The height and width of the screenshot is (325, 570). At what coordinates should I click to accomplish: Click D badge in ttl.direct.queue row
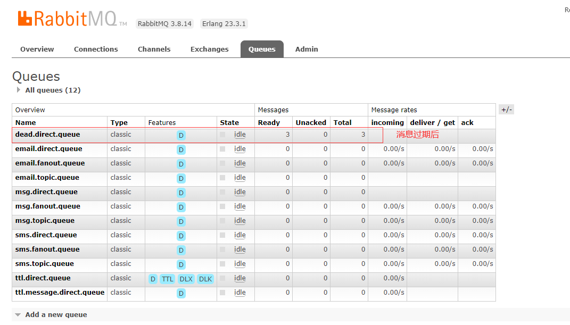tap(153, 279)
